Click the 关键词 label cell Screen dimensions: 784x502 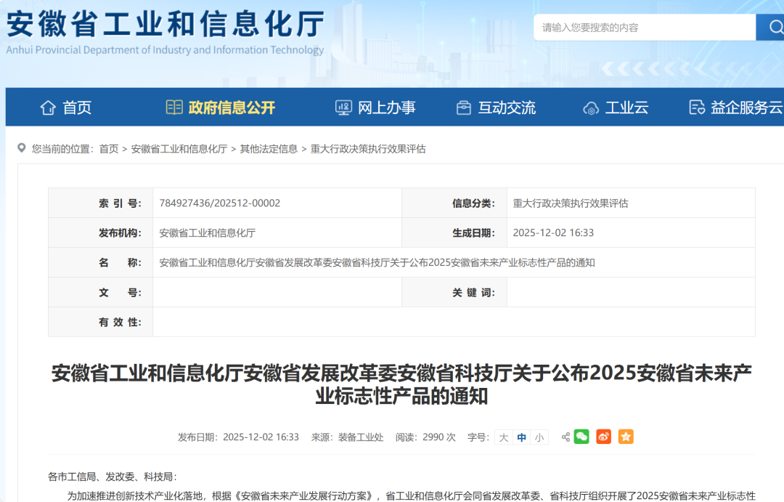pyautogui.click(x=454, y=292)
